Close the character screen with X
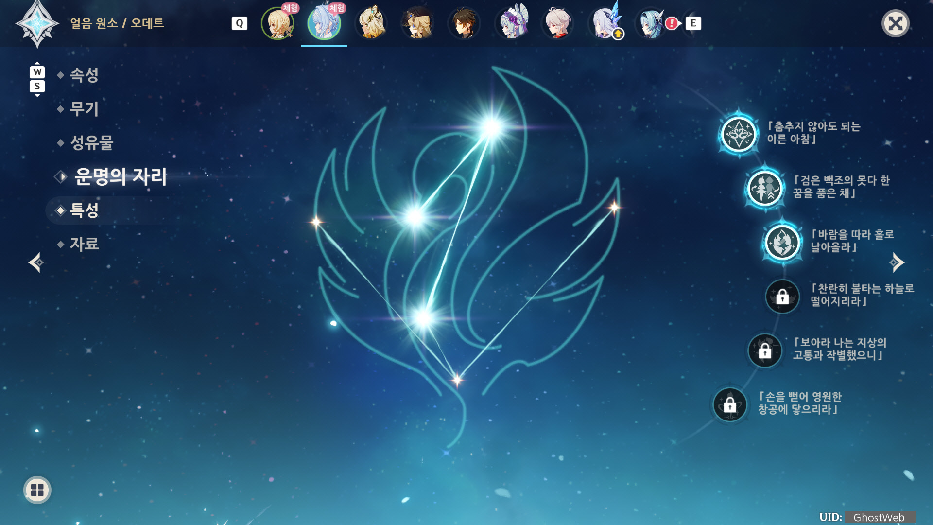 click(x=895, y=23)
